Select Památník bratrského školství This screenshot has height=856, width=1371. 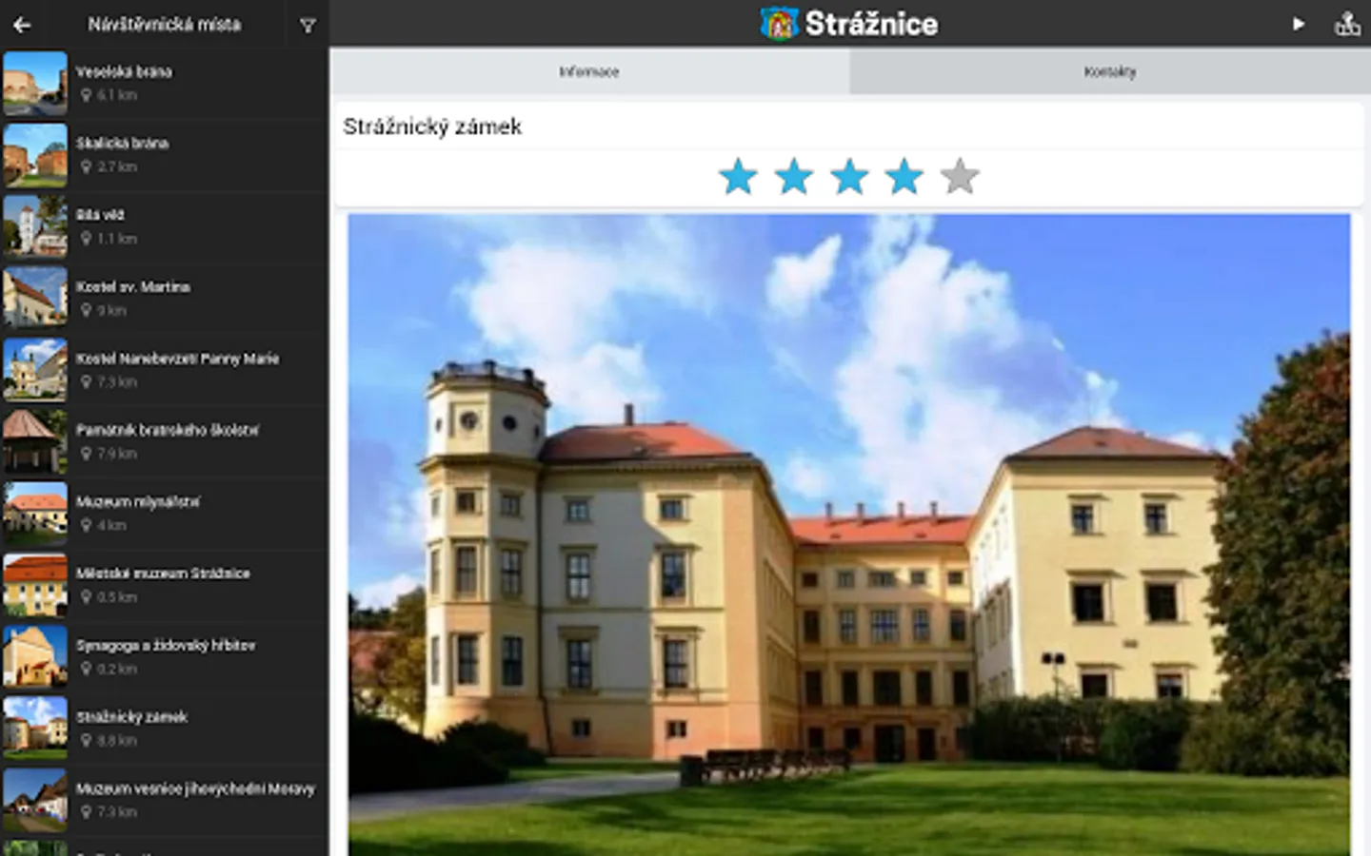(164, 442)
